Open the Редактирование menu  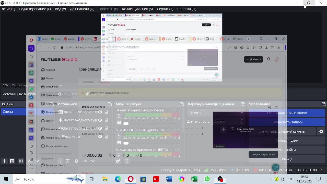point(35,9)
